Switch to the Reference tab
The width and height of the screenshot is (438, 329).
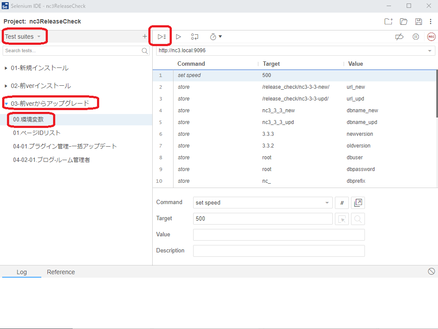(x=61, y=272)
